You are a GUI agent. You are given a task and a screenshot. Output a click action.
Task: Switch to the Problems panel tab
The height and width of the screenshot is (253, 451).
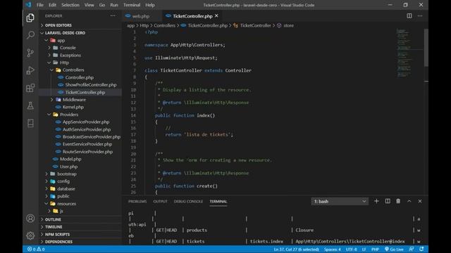coord(137,202)
